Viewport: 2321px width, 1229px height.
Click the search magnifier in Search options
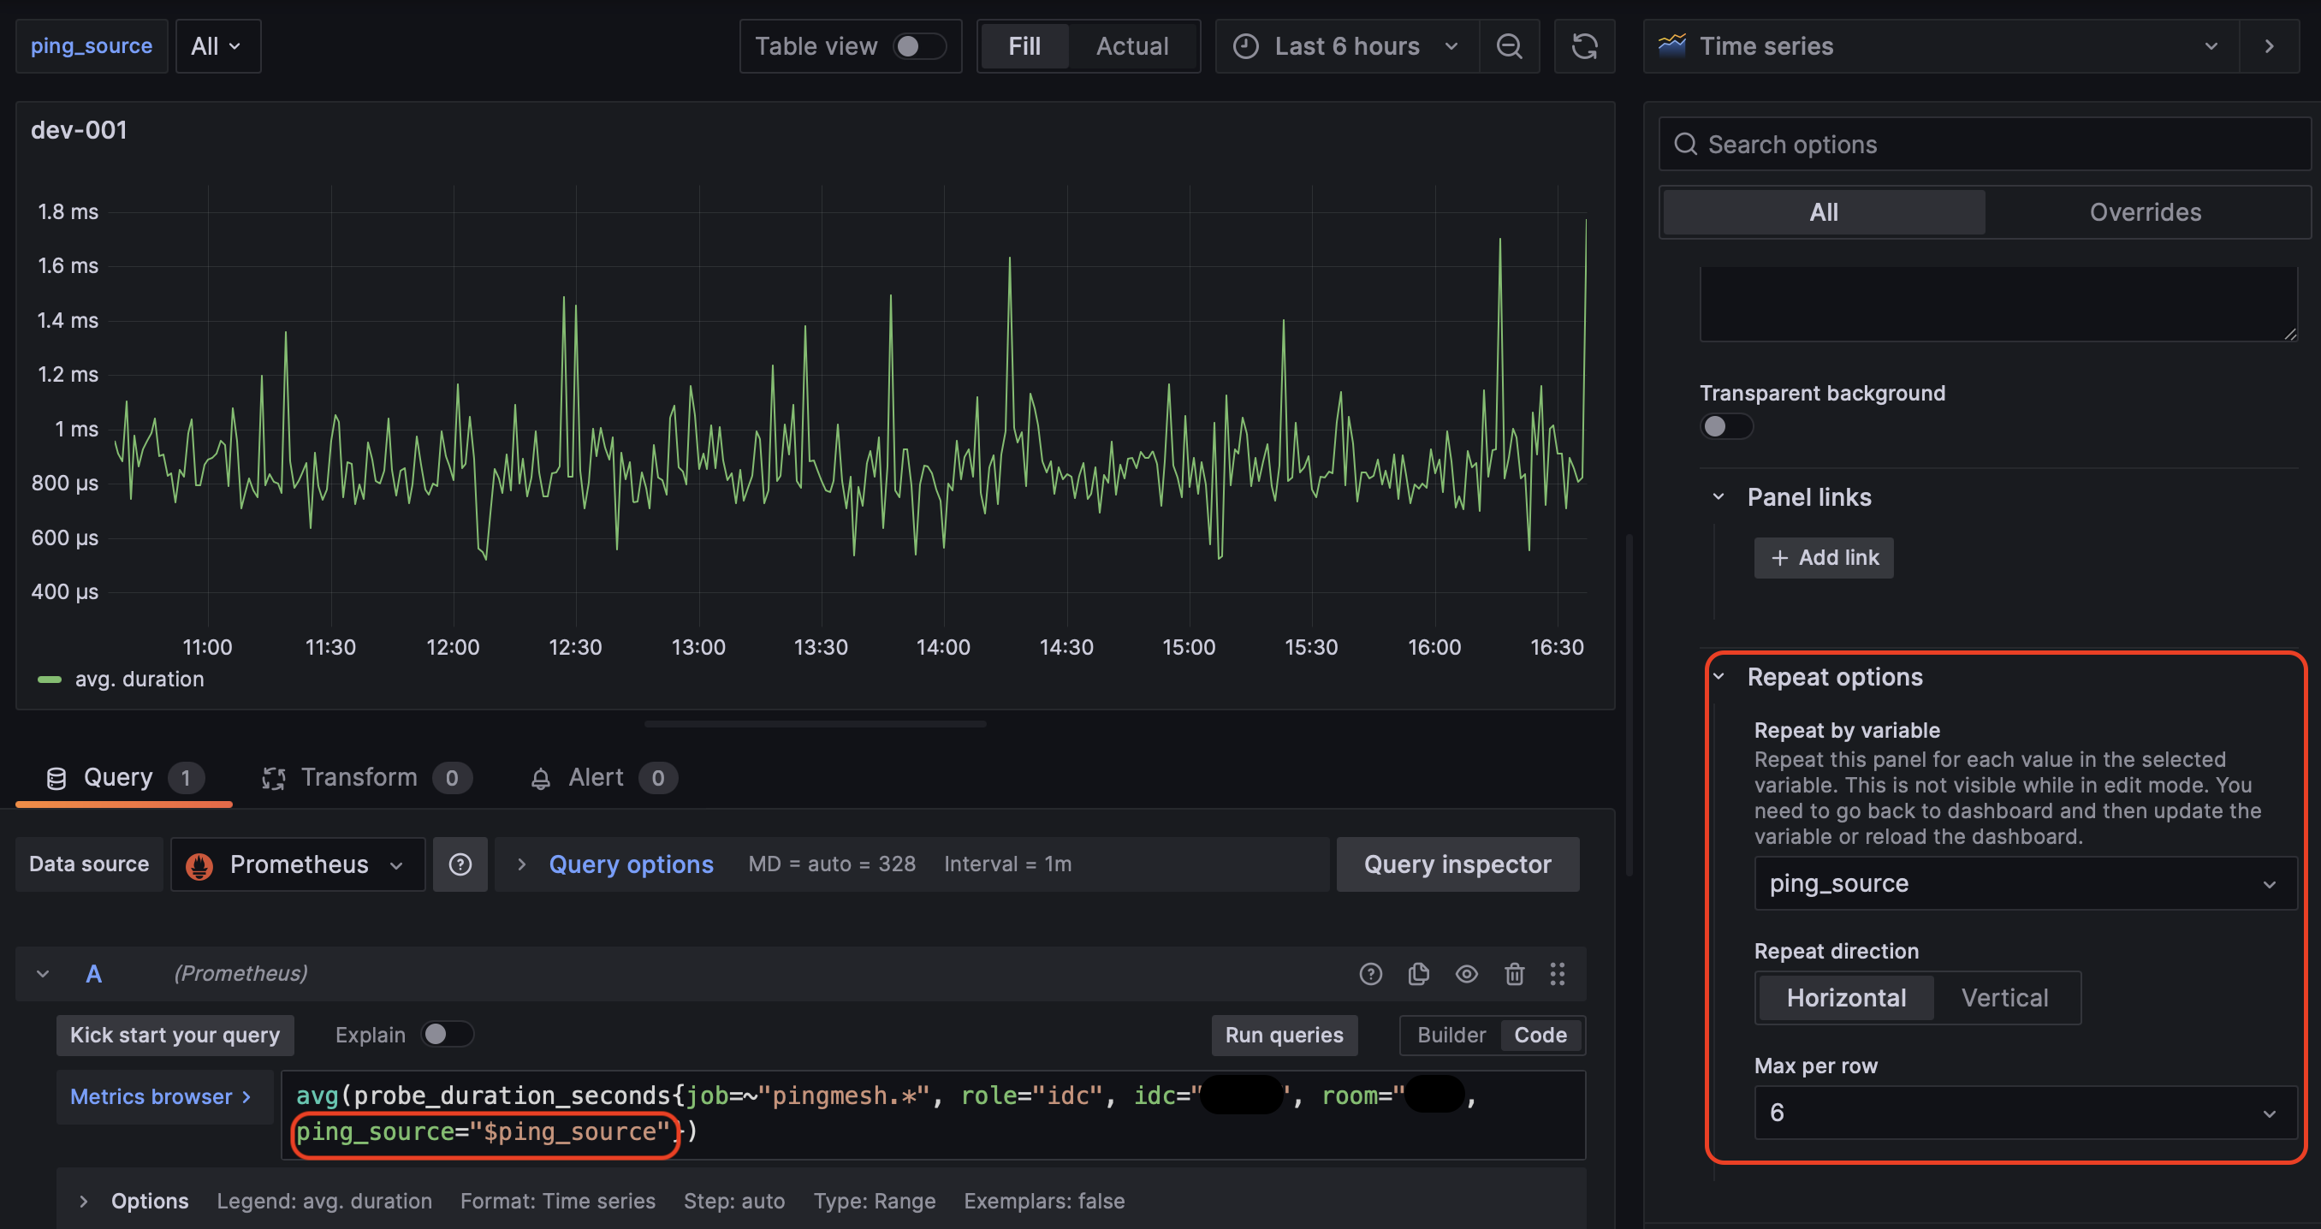(1685, 144)
